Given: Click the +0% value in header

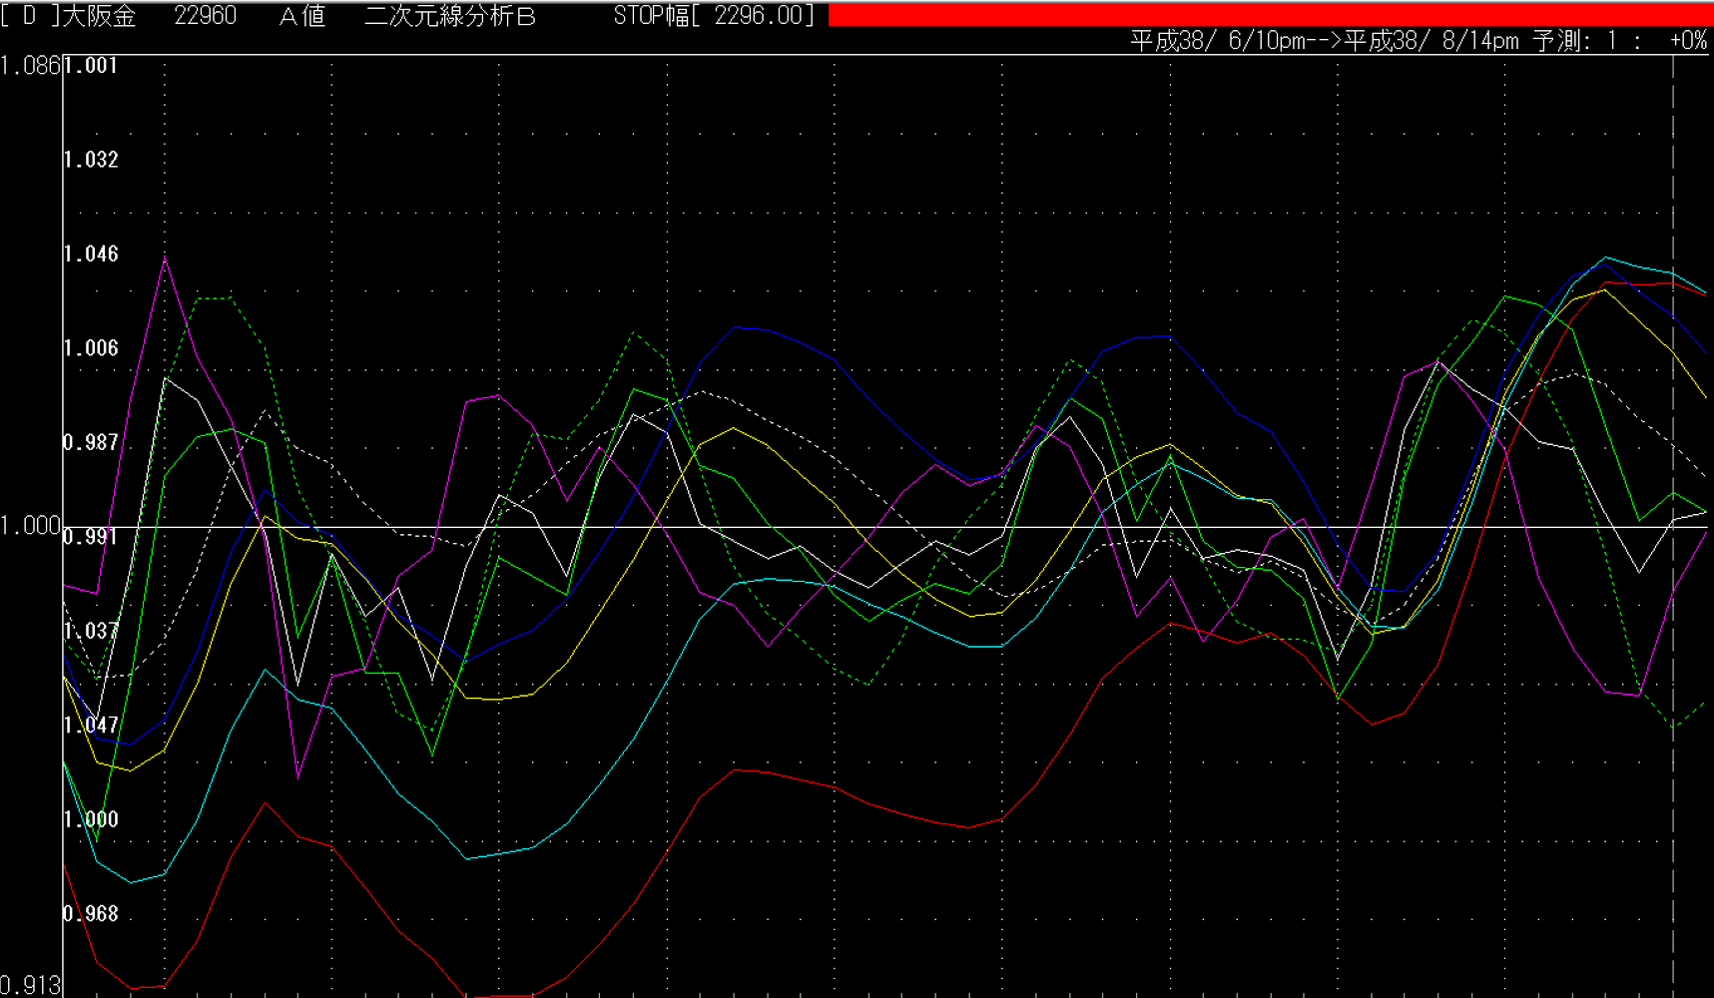Looking at the screenshot, I should [x=1688, y=41].
